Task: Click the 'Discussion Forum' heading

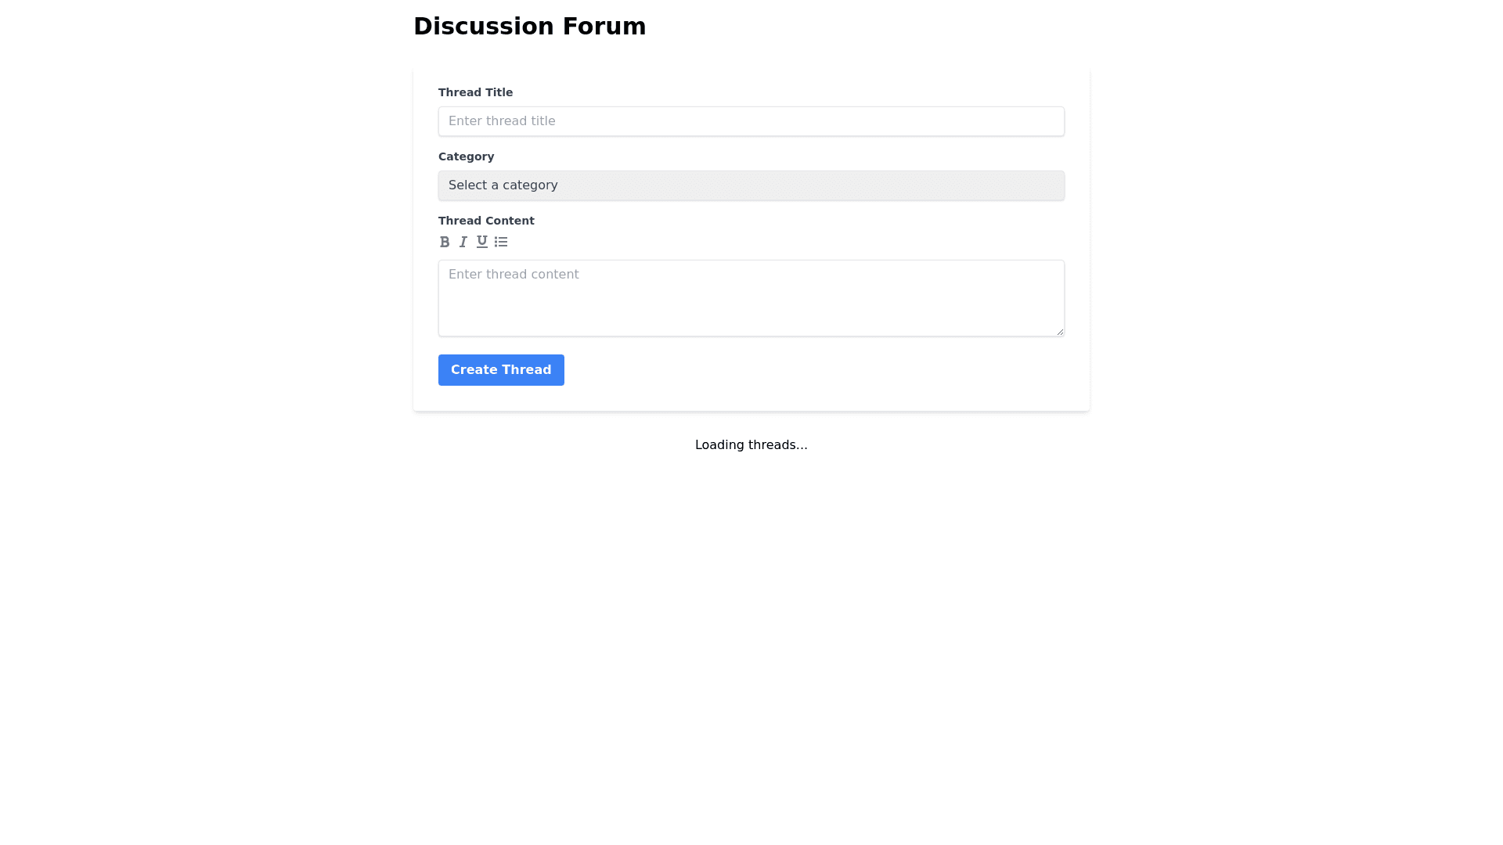Action: 529,27
